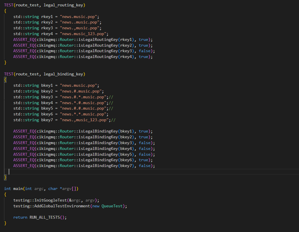Screen dimensions: 299x232
Task: Click rkey4 string "news.music_123.pop"
Action: (83, 34)
